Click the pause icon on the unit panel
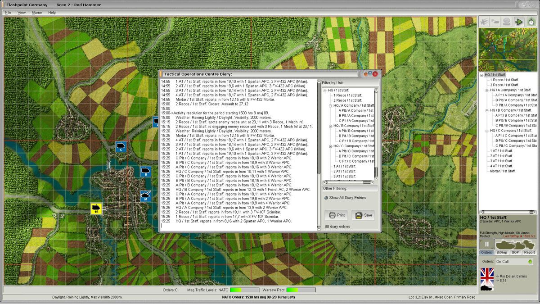540x304 pixels. coord(487,245)
